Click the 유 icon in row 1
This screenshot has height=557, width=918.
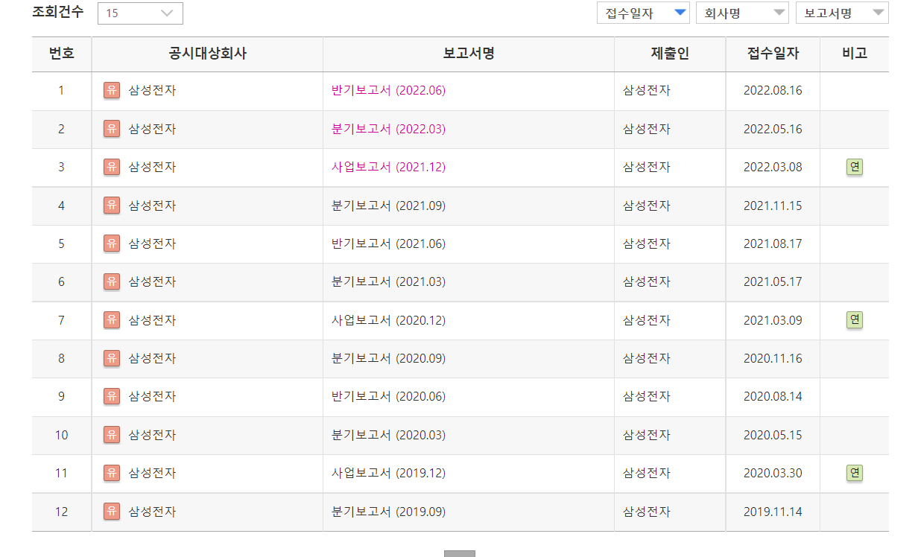point(112,91)
